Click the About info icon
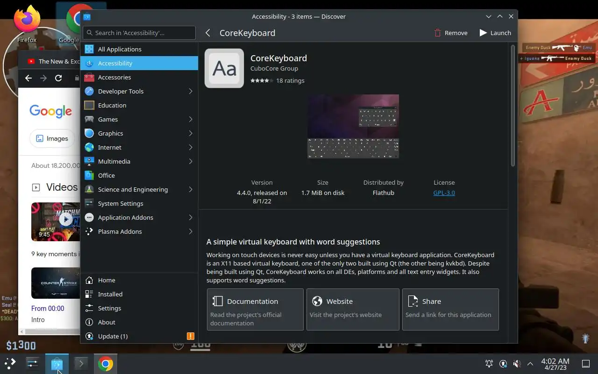The width and height of the screenshot is (598, 374). (x=89, y=322)
